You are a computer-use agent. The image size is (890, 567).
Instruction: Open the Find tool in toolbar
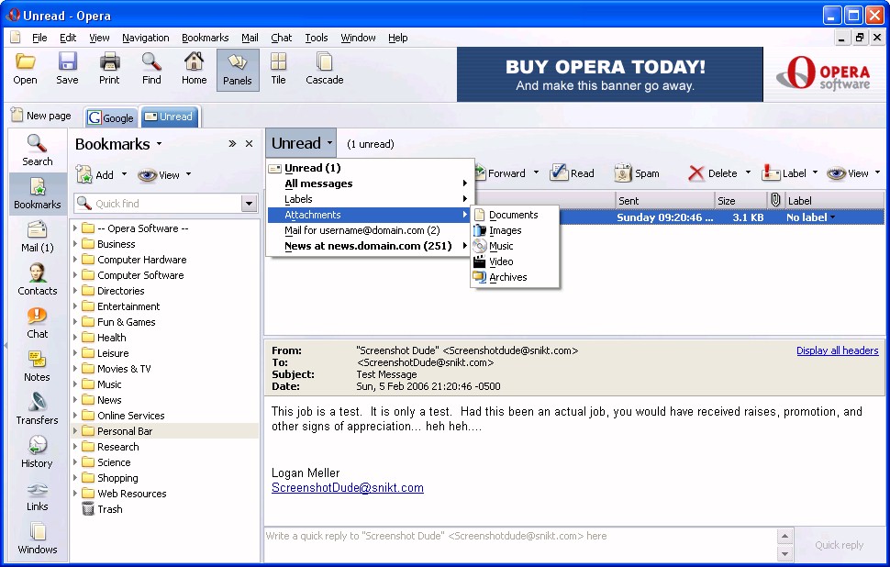151,69
